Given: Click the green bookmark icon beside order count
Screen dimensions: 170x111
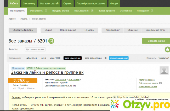Looking at the screenshot, I should (51, 41).
